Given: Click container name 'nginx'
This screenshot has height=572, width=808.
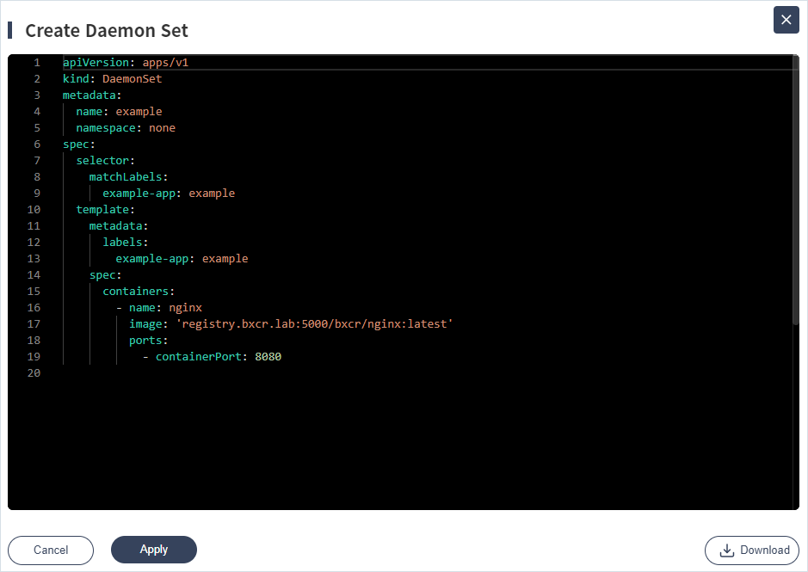Looking at the screenshot, I should point(186,308).
